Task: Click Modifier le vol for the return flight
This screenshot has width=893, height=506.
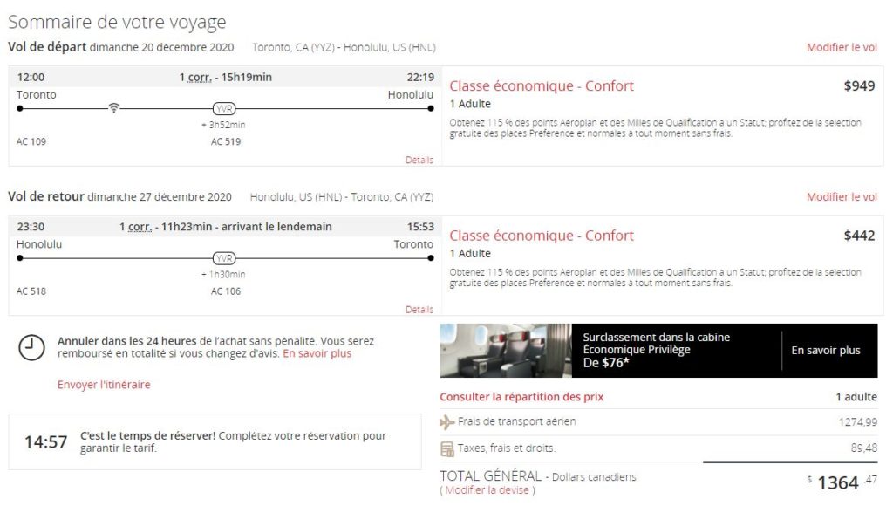Action: coord(842,197)
